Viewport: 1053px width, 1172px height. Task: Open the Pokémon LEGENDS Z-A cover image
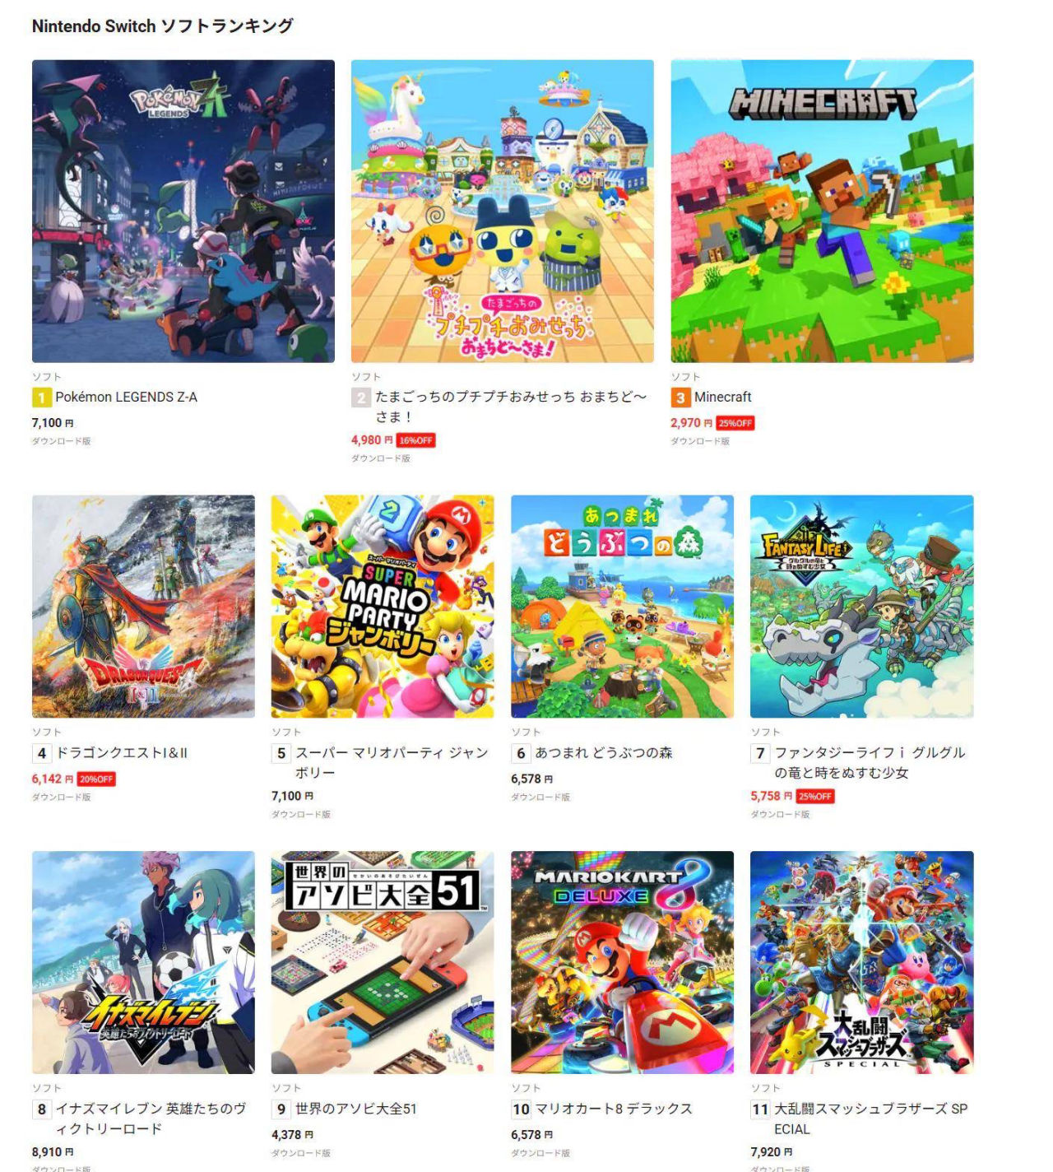tap(183, 211)
